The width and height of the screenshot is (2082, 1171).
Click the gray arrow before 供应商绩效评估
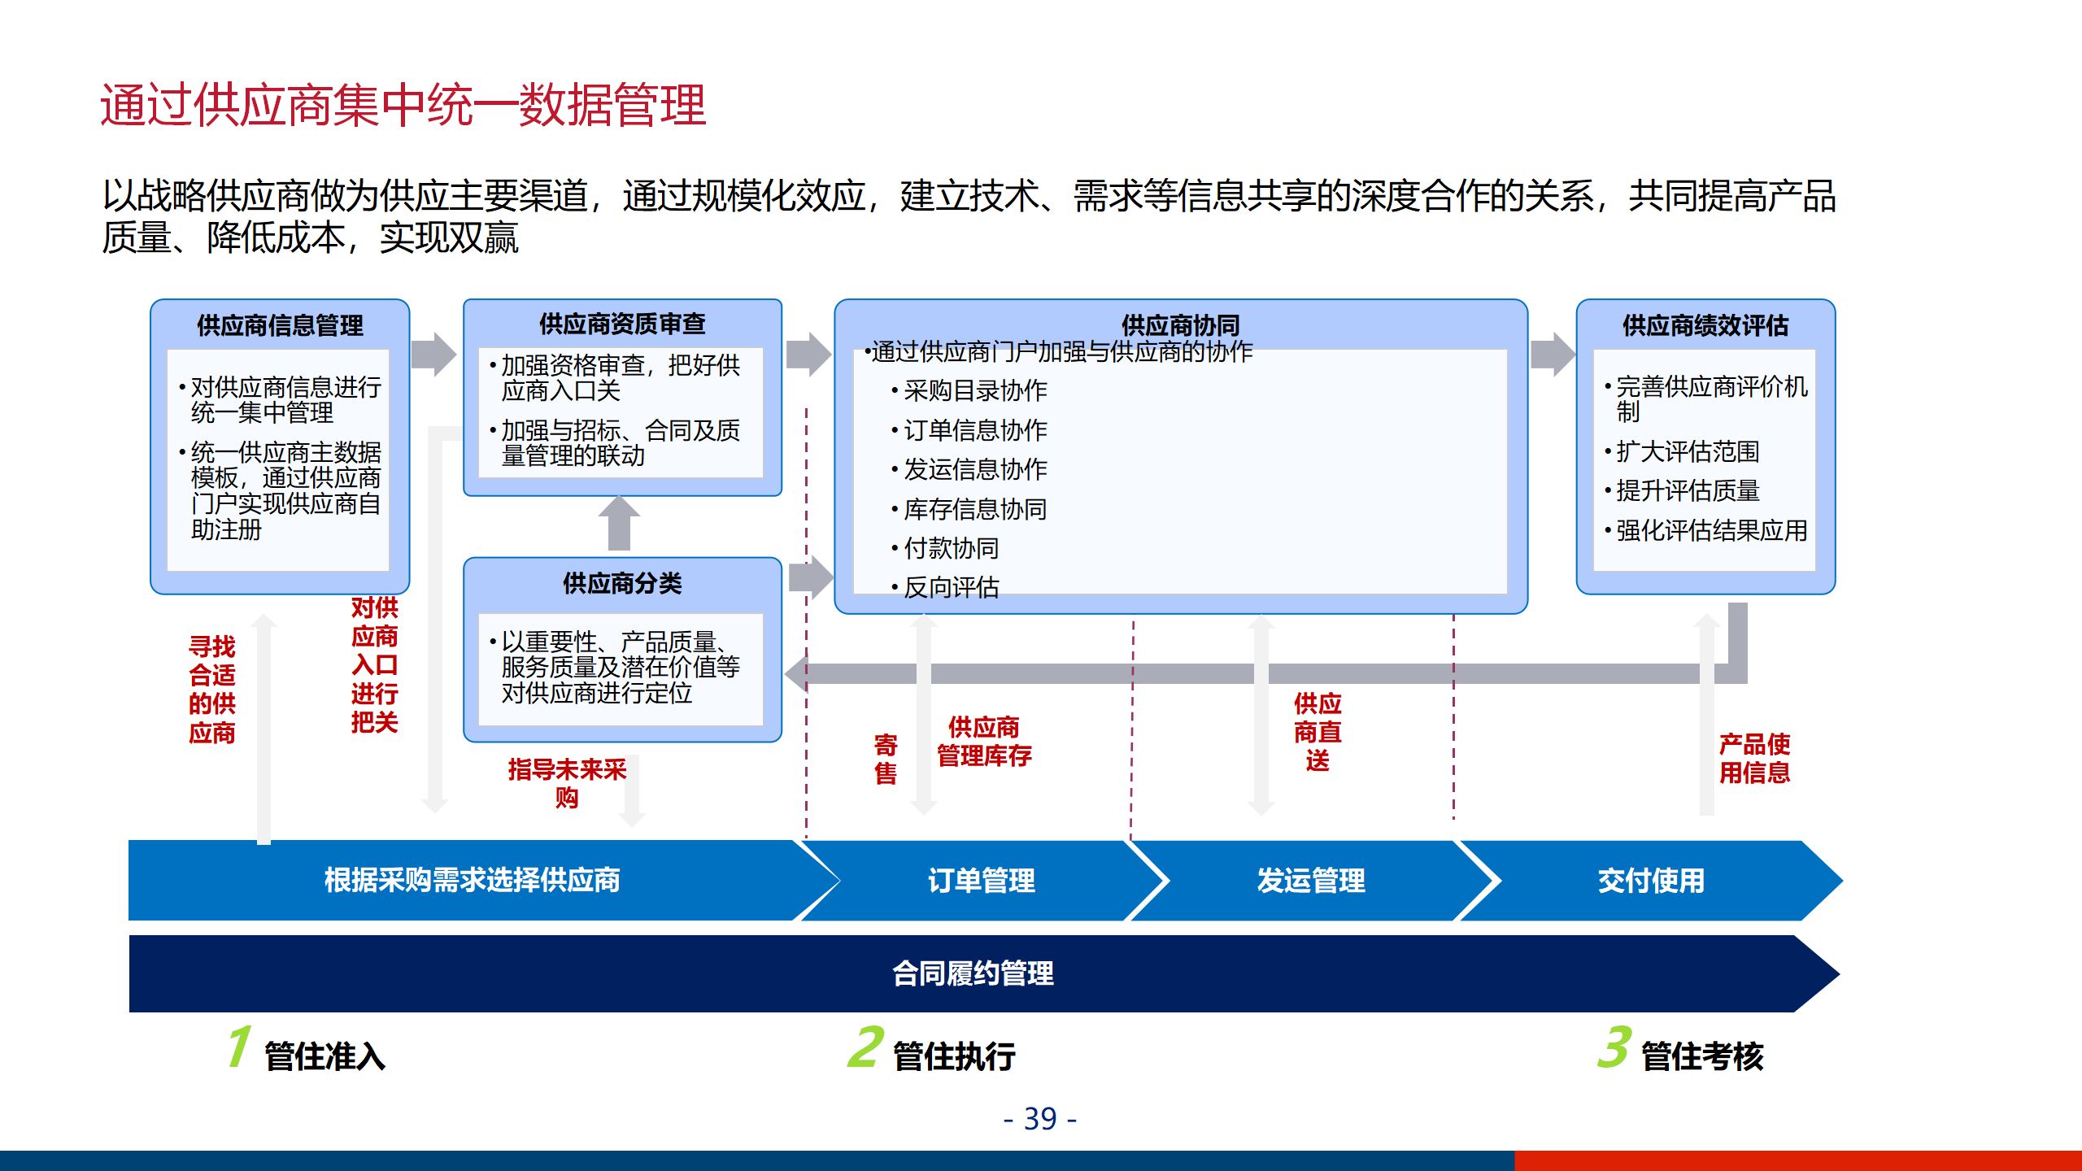(x=1553, y=355)
